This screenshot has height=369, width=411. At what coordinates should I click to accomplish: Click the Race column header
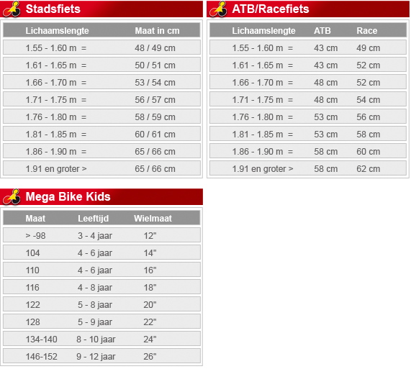click(366, 31)
